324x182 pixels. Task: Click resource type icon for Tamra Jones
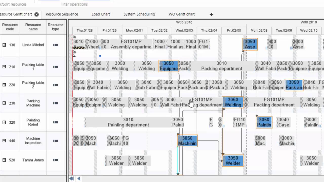[55, 160]
